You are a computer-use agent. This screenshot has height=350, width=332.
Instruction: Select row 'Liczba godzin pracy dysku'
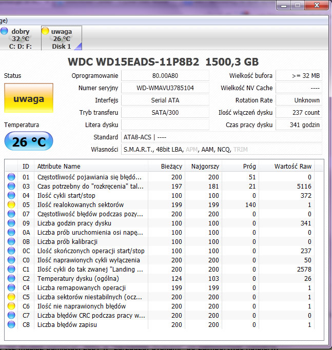pos(164,223)
